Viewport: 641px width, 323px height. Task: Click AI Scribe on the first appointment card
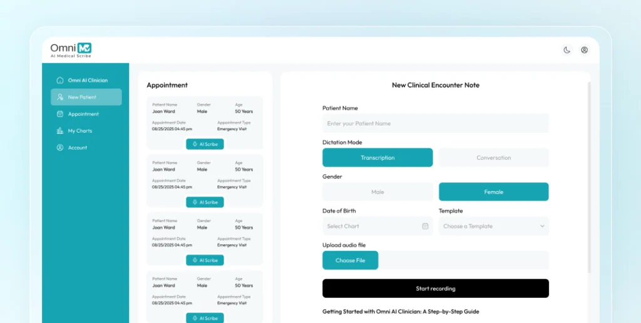(x=205, y=144)
